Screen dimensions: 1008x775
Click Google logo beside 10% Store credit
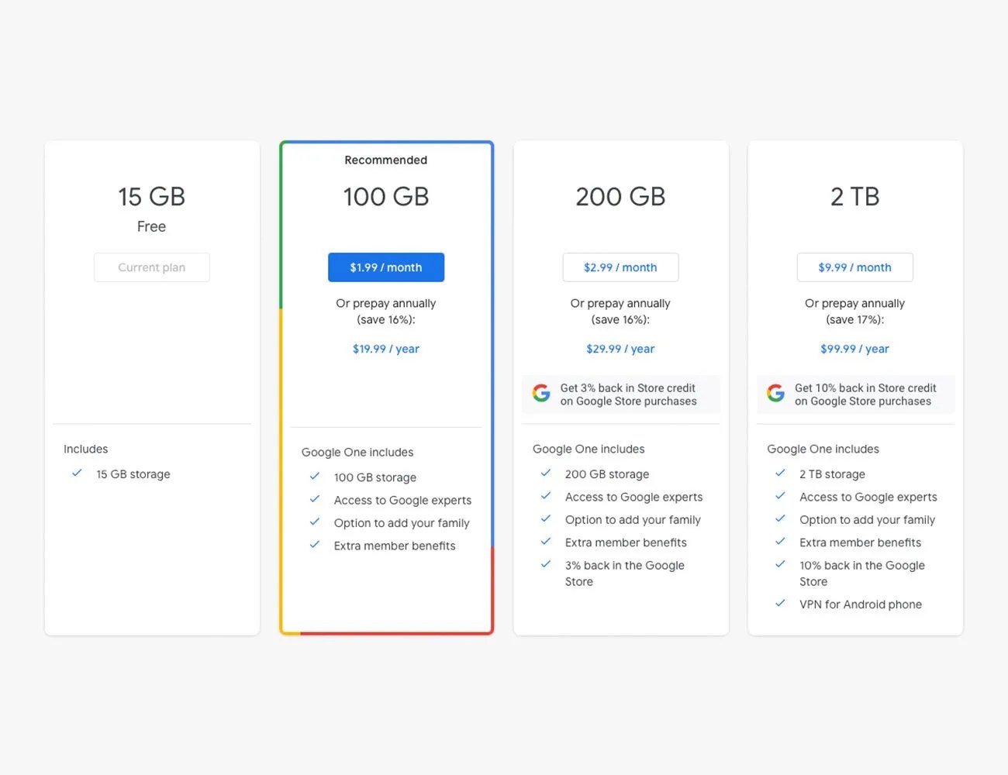775,393
